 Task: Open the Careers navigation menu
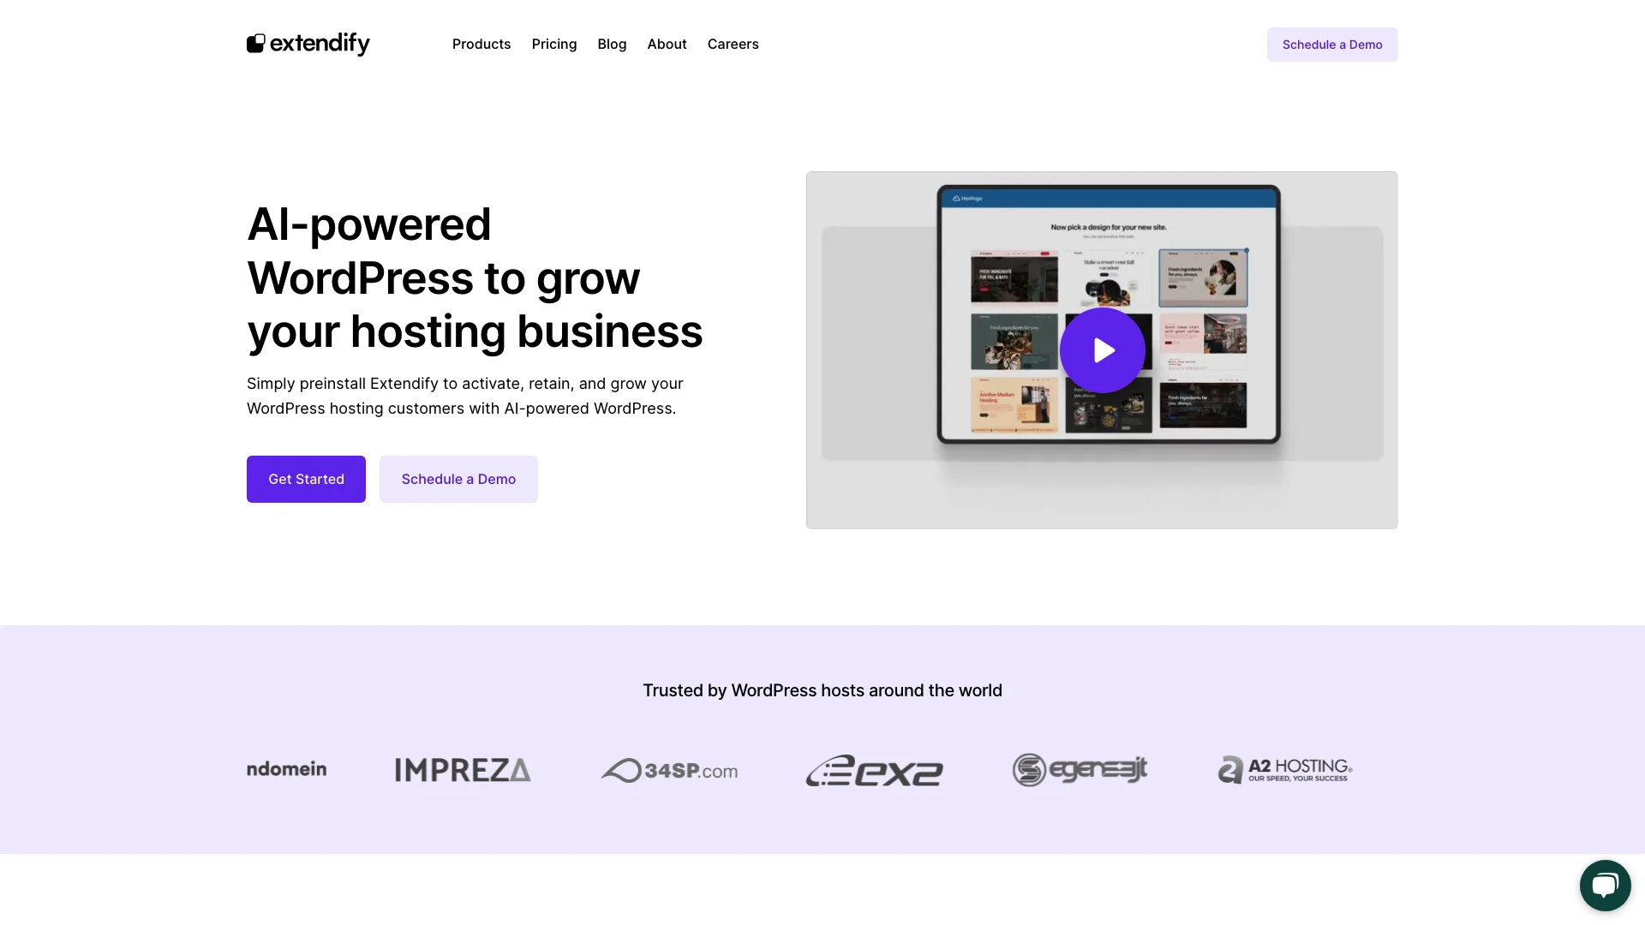(x=733, y=44)
